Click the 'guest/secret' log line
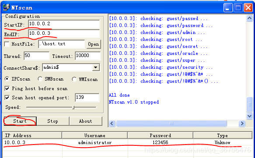This screenshot has width=255, height=158. point(158,46)
